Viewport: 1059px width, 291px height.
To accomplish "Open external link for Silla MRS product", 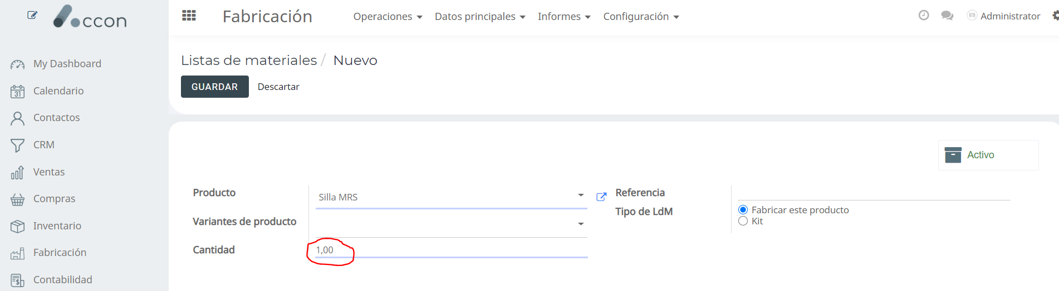I will click(601, 197).
